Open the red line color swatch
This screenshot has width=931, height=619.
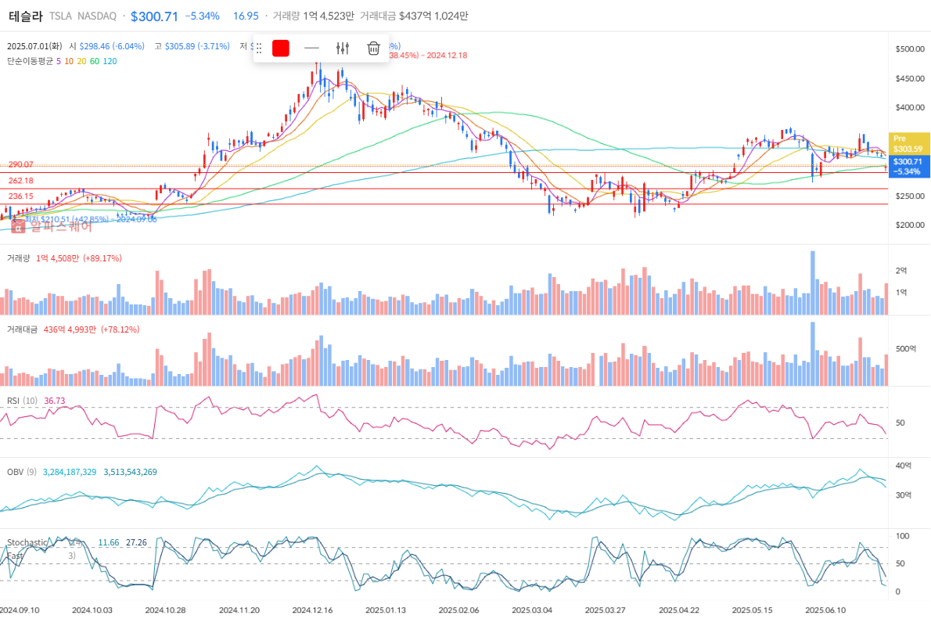(281, 48)
